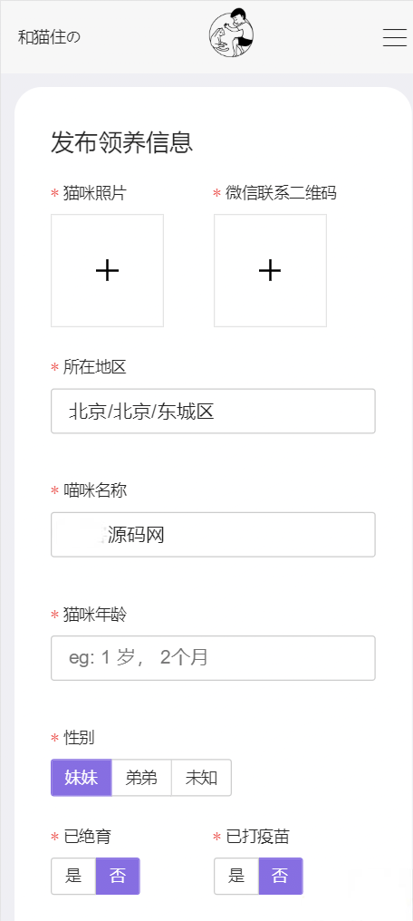The height and width of the screenshot is (921, 413).
Task: Choose 是 under 已绝育
Action: pyautogui.click(x=73, y=877)
